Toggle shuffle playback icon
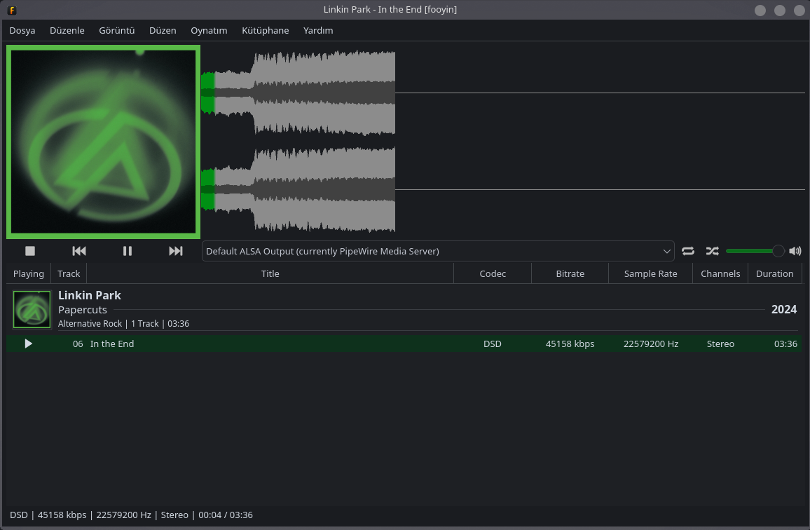The height and width of the screenshot is (530, 810). (x=712, y=251)
